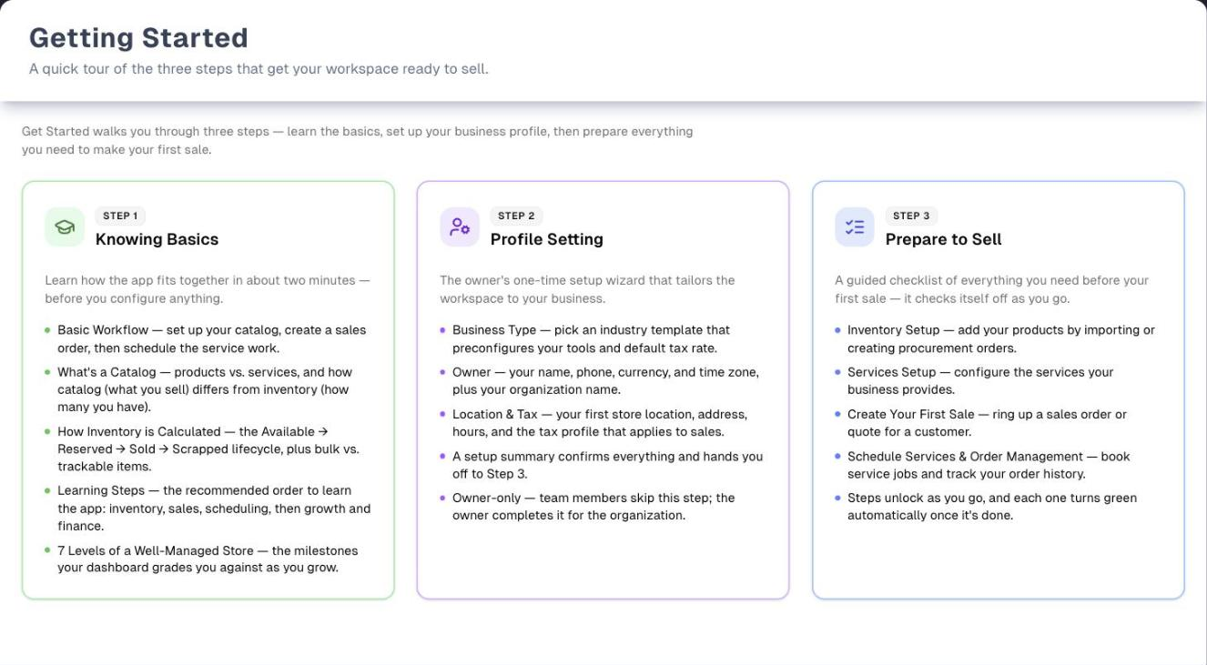Click the Get Started walkthrough intro paragraph
The width and height of the screenshot is (1207, 665).
tap(357, 140)
